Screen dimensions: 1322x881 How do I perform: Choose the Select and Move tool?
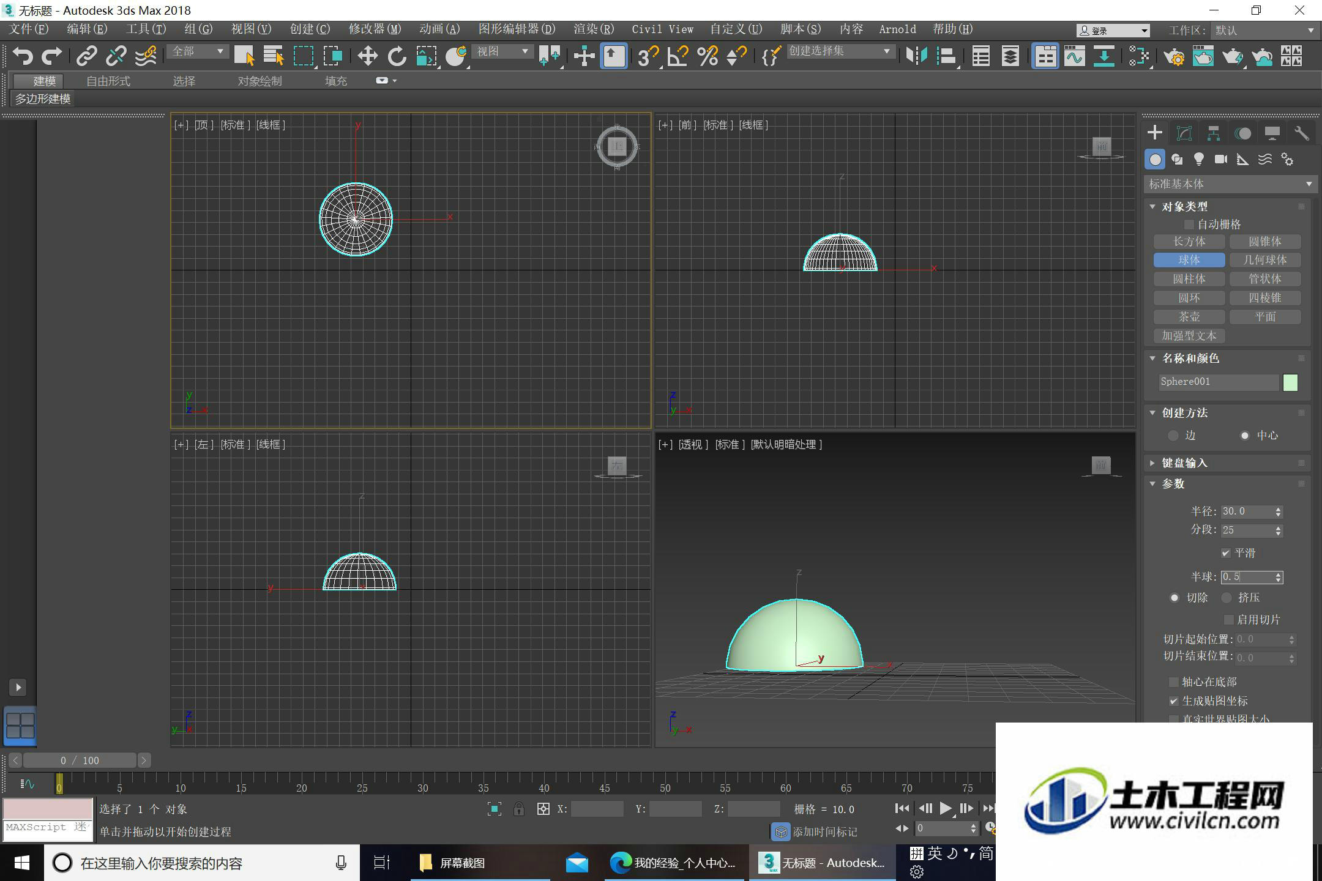click(367, 56)
